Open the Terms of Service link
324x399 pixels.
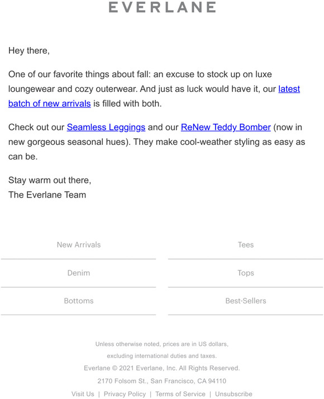point(180,394)
